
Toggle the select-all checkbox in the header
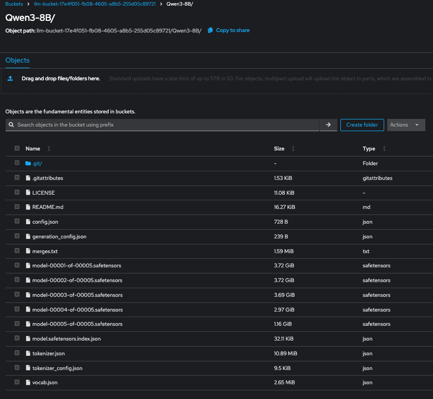17,148
